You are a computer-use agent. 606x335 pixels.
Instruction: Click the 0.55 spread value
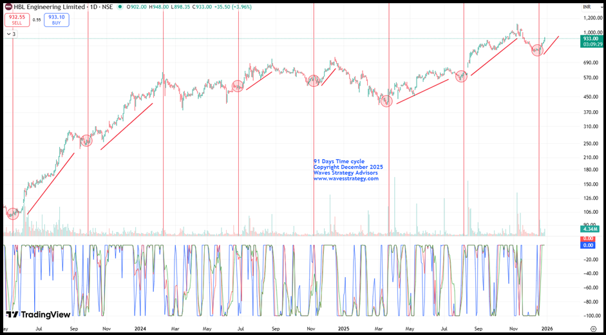[37, 20]
